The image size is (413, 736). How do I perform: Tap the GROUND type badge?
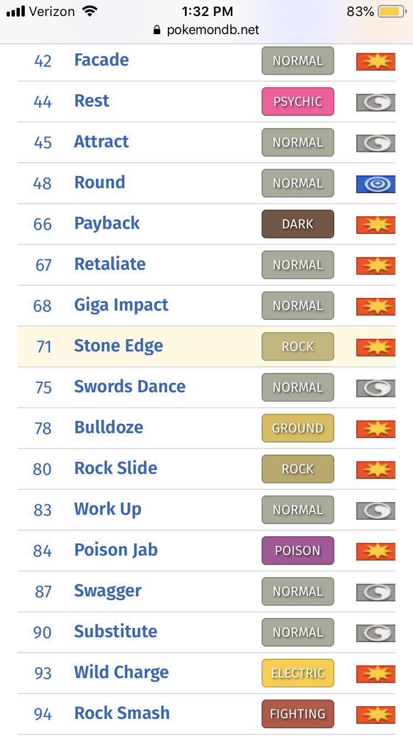coord(298,428)
